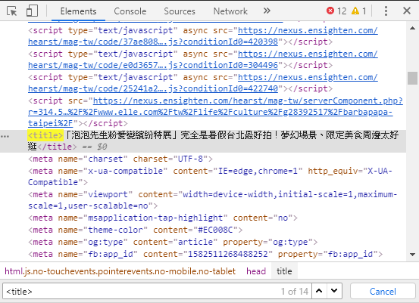Open the conditionId0=304496 script link
Screen dimensions: 419x303
click(203, 60)
